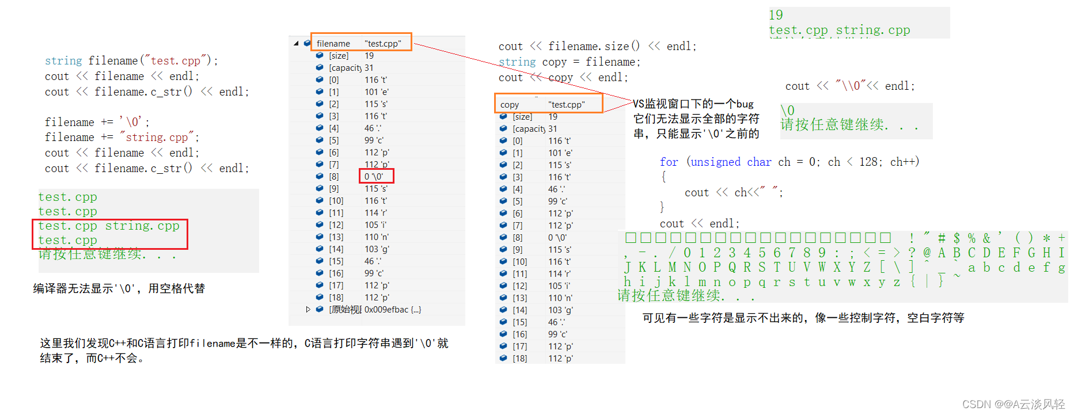The height and width of the screenshot is (415, 1074).
Task: Expand the 原始视图 raw view node
Action: click(308, 310)
